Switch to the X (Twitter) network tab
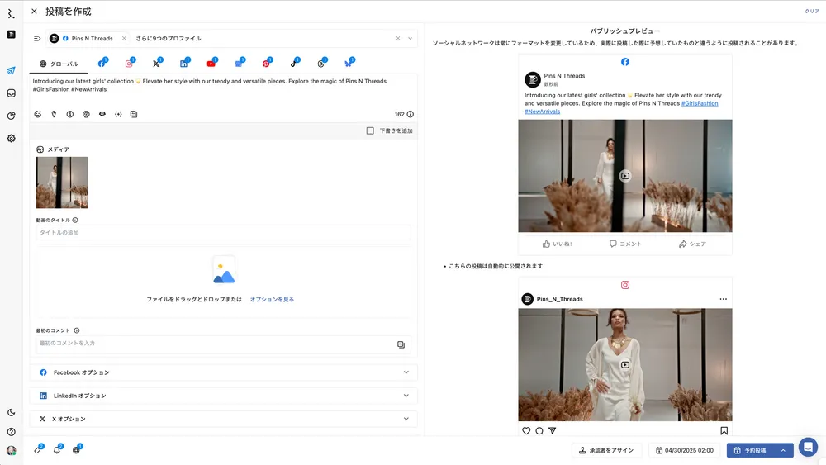Image resolution: width=826 pixels, height=465 pixels. pos(157,64)
